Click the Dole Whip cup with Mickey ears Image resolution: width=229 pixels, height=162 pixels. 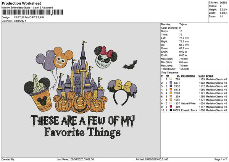point(38,93)
